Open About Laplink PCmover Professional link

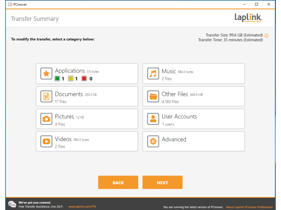[x=249, y=207]
